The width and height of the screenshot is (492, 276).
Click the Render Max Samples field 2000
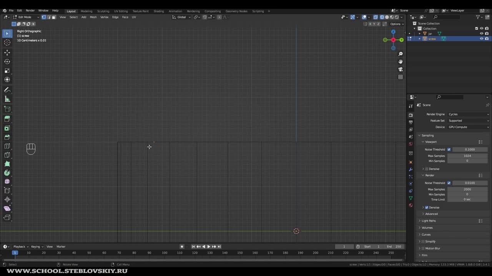click(x=467, y=189)
